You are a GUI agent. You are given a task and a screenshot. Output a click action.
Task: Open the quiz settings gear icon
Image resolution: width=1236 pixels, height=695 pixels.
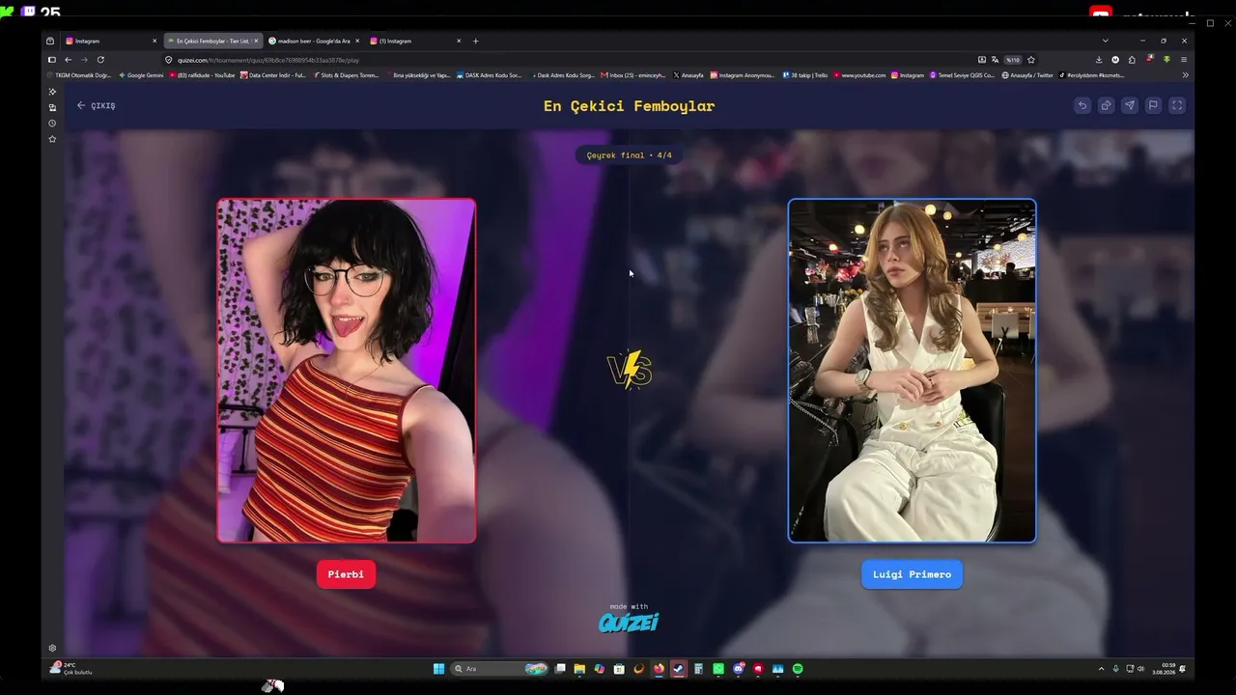pos(52,648)
